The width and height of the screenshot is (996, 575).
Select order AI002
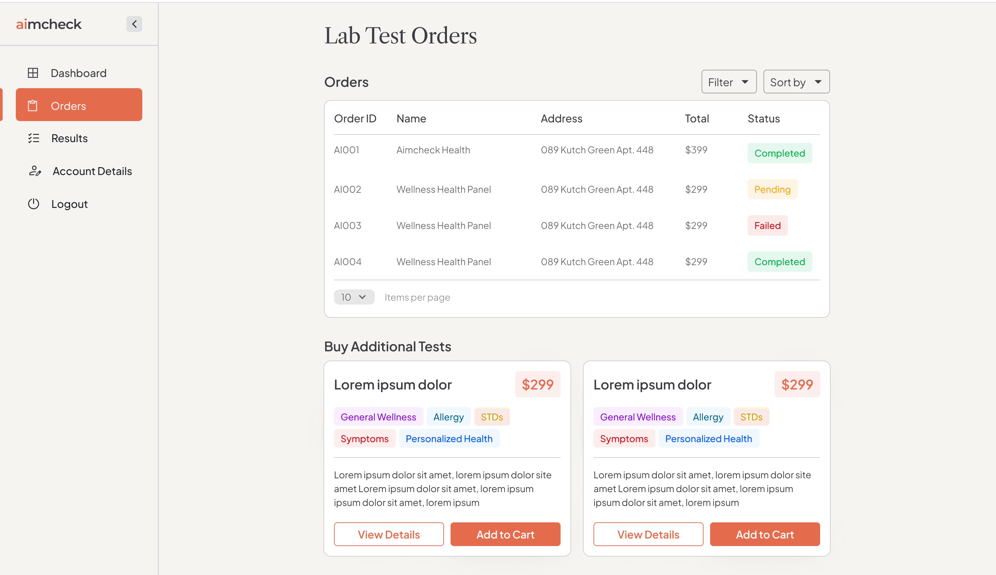pos(347,189)
